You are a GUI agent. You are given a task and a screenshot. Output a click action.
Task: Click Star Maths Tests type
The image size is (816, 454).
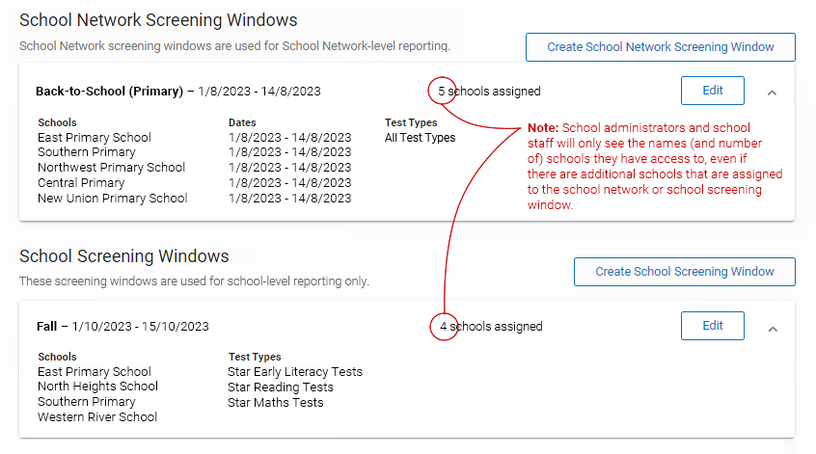[275, 403]
